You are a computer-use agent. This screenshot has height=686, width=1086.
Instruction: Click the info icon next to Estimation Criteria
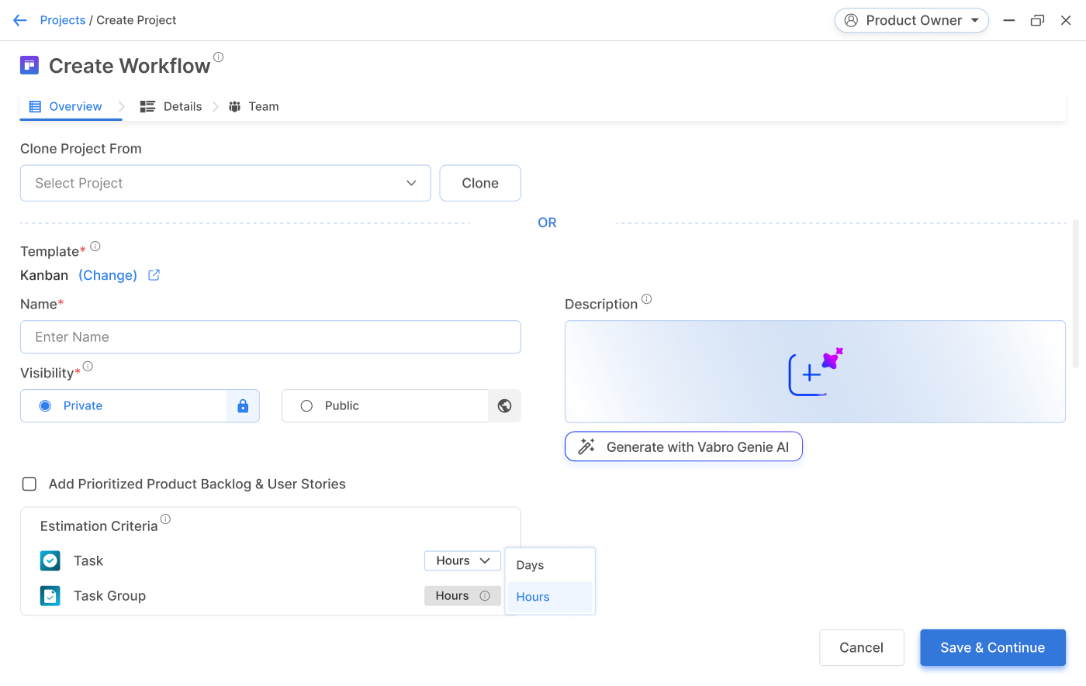(165, 519)
